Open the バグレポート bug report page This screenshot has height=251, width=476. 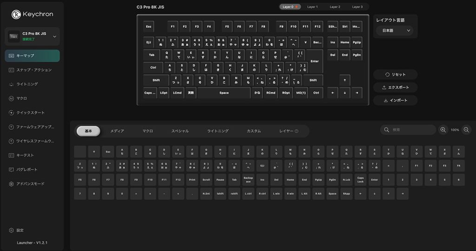(32, 169)
